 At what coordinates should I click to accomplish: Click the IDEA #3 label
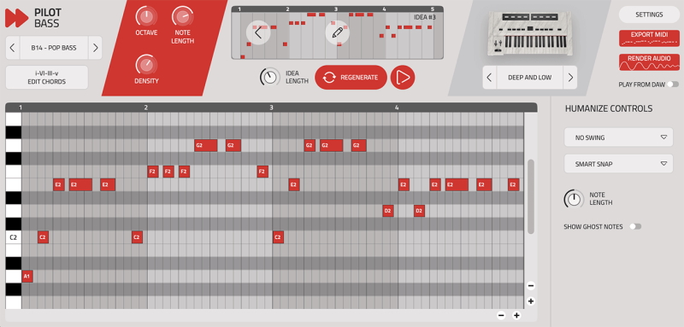[424, 17]
